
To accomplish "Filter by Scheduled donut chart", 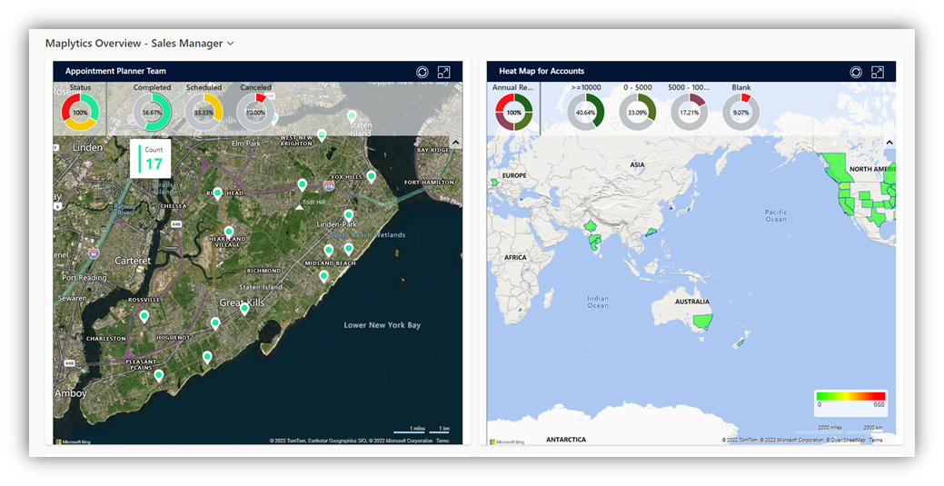I will click(204, 113).
